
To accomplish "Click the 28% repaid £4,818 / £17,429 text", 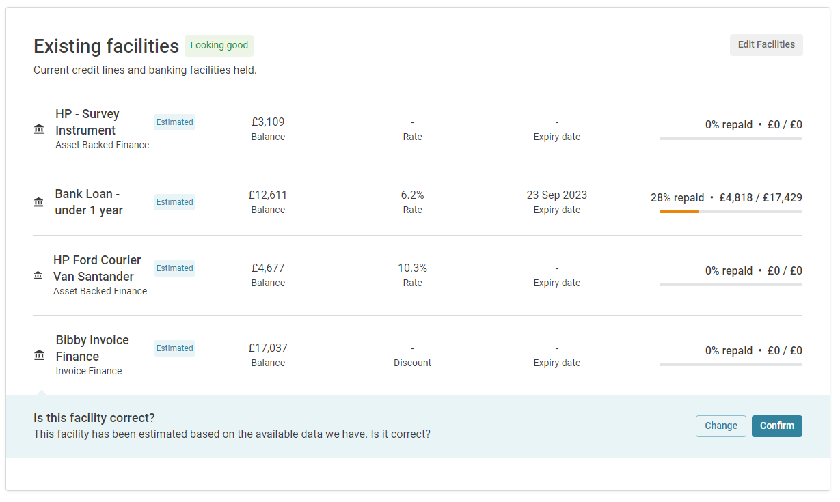I will (727, 198).
